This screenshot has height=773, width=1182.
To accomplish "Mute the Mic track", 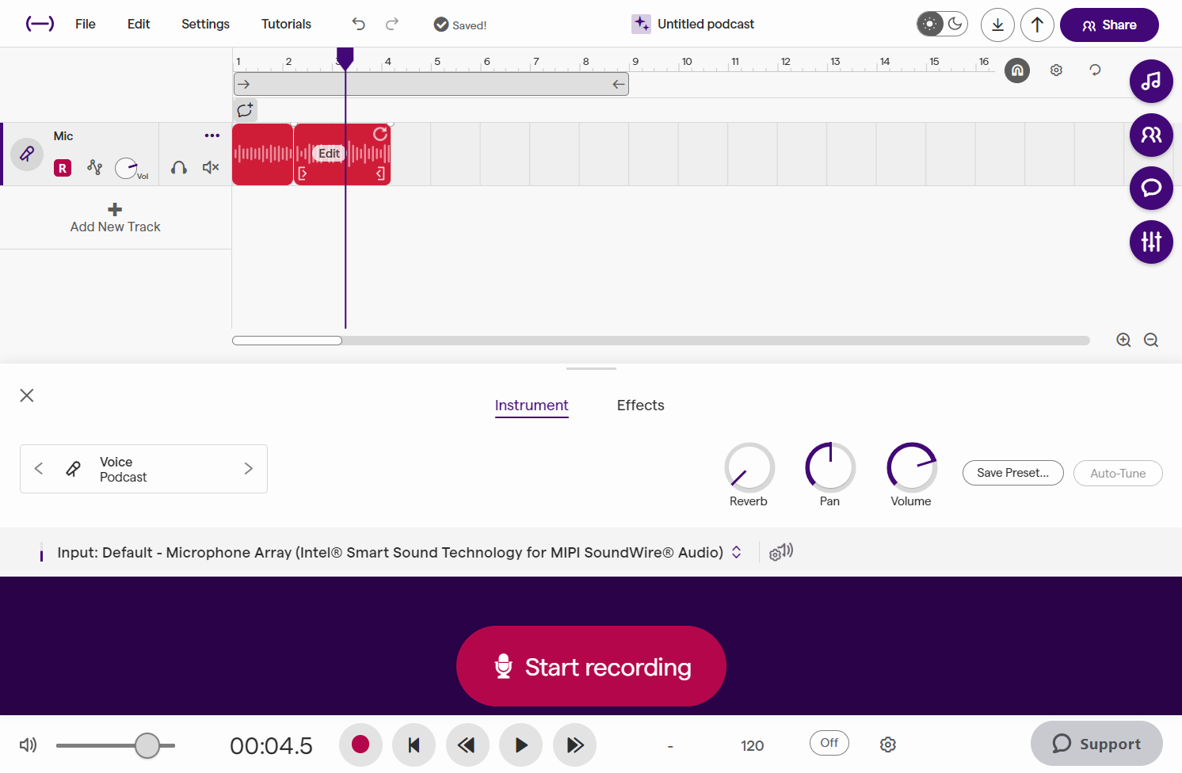I will pos(211,167).
